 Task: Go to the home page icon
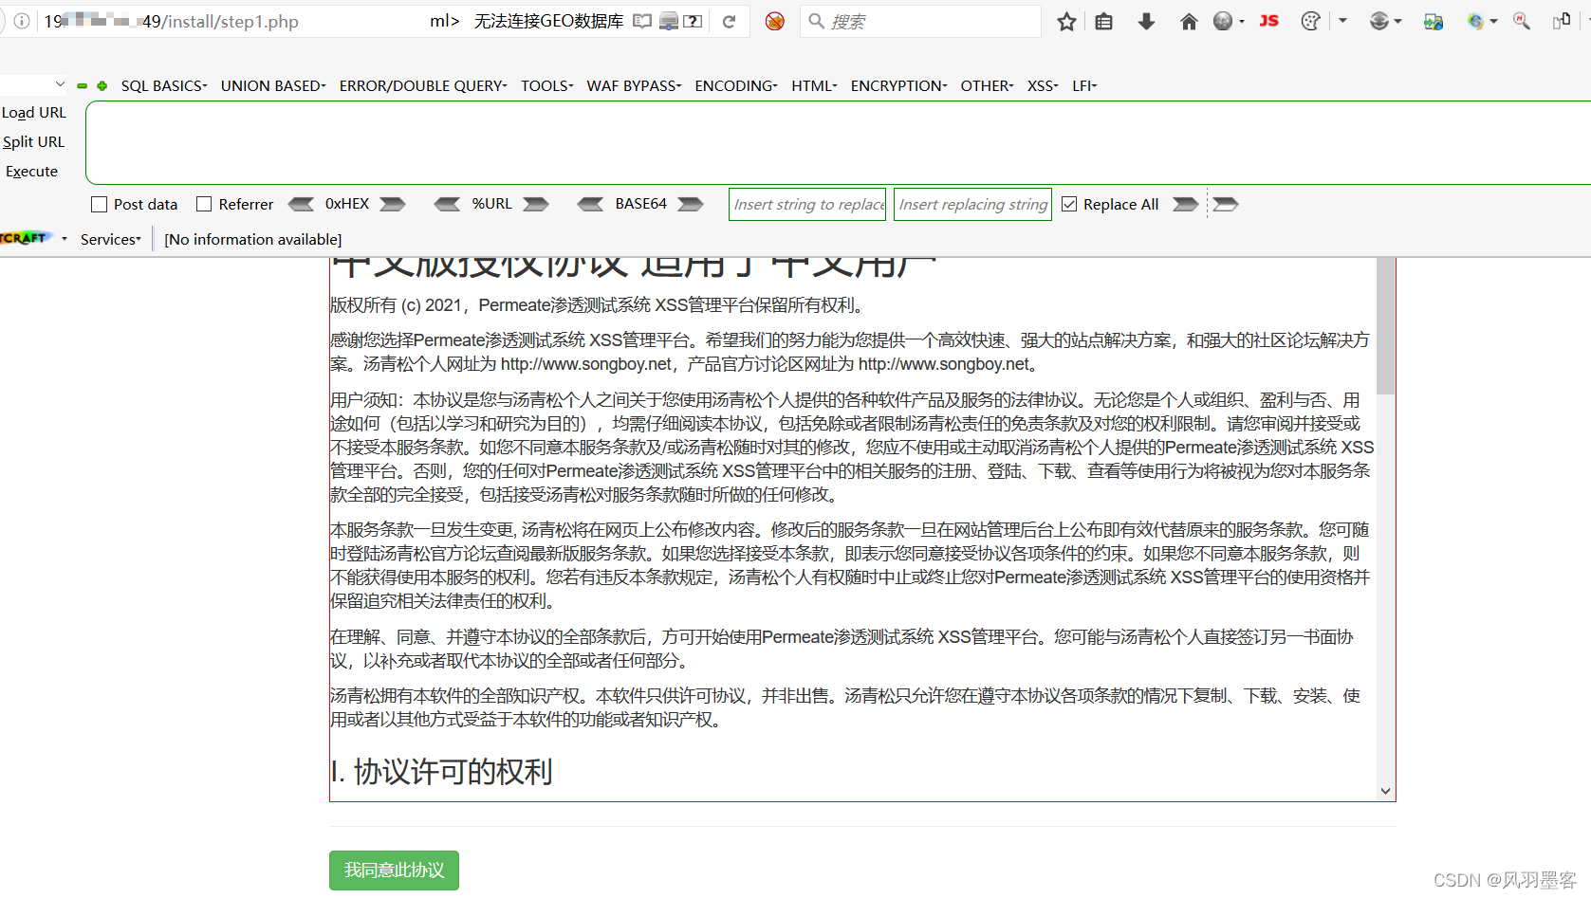pos(1189,21)
